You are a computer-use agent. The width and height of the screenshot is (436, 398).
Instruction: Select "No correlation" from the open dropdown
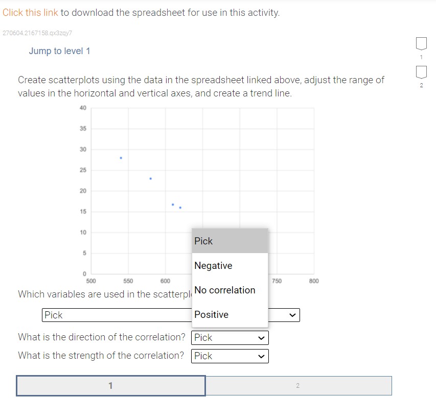[224, 290]
